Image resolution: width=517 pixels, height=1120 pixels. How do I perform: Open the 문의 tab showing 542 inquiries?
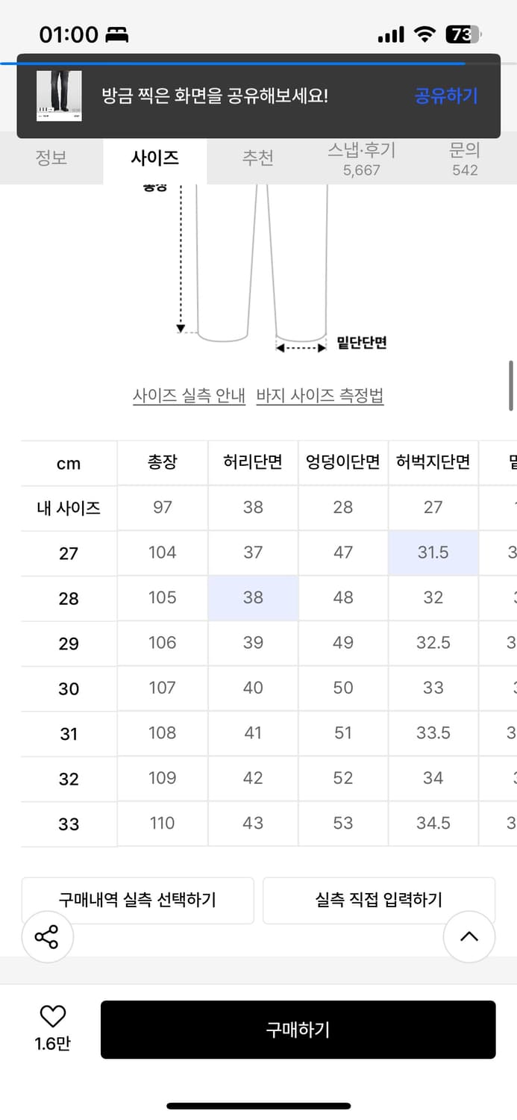coord(465,158)
